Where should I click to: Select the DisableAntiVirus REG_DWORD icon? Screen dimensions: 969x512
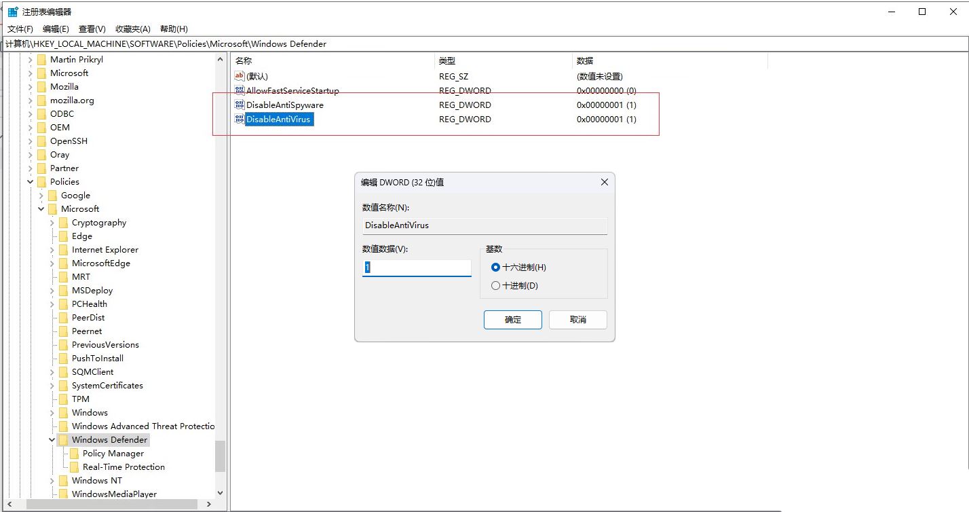click(240, 119)
